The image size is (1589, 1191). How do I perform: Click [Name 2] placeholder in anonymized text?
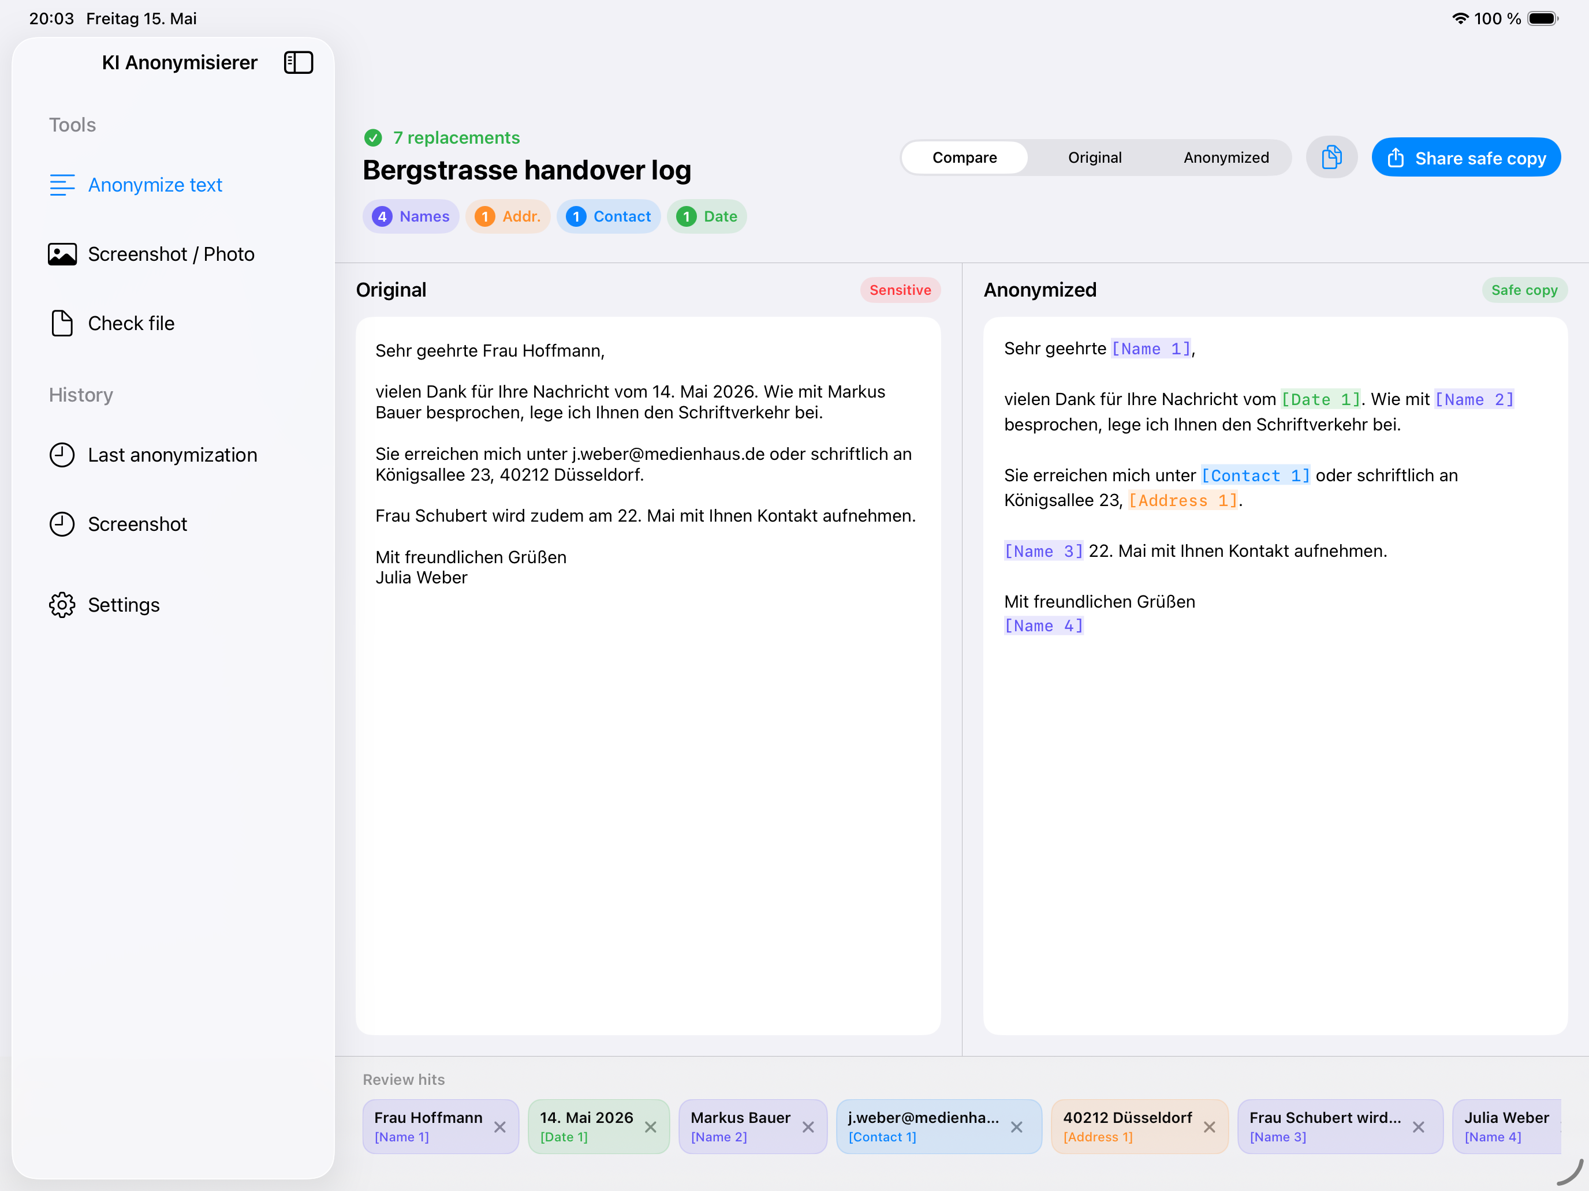[1474, 399]
